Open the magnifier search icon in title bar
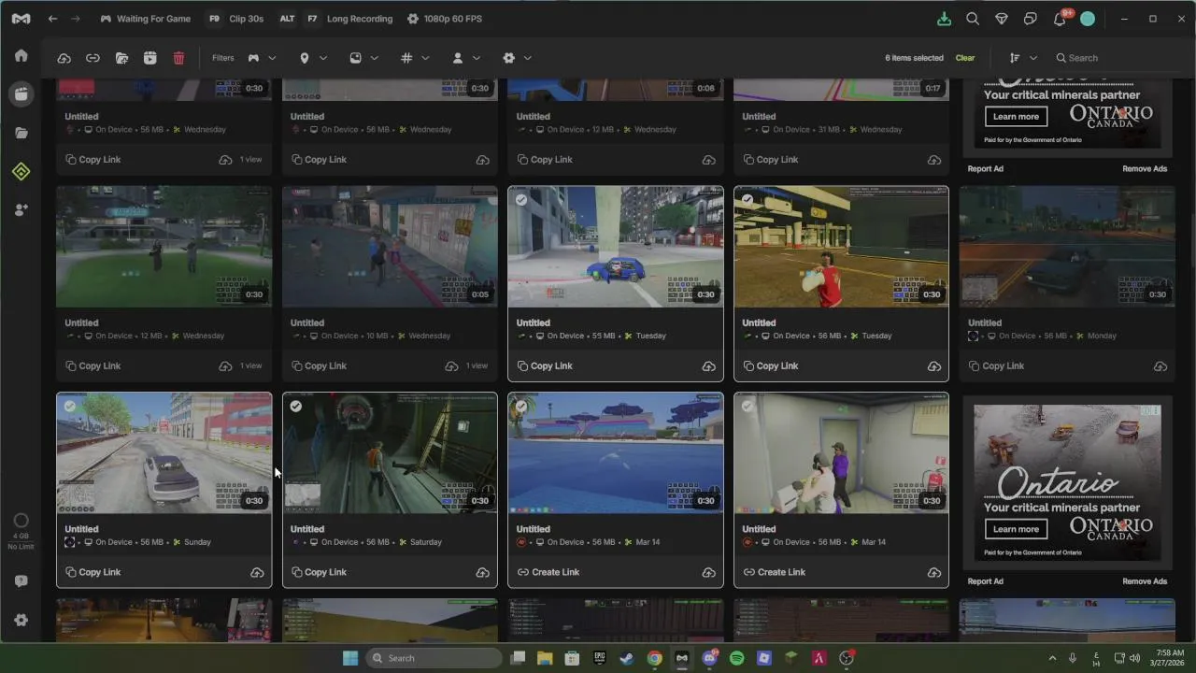 tap(973, 19)
